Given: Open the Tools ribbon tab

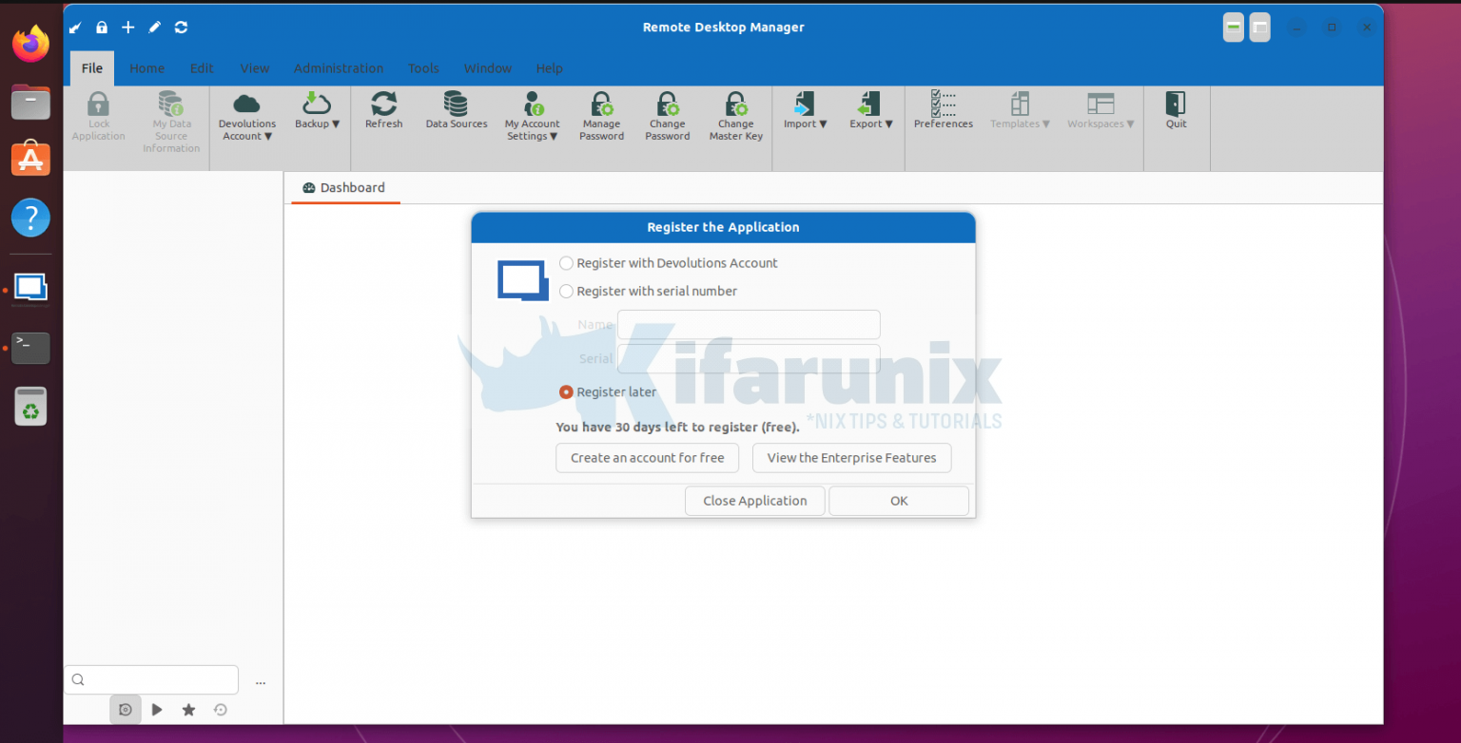Looking at the screenshot, I should (423, 68).
